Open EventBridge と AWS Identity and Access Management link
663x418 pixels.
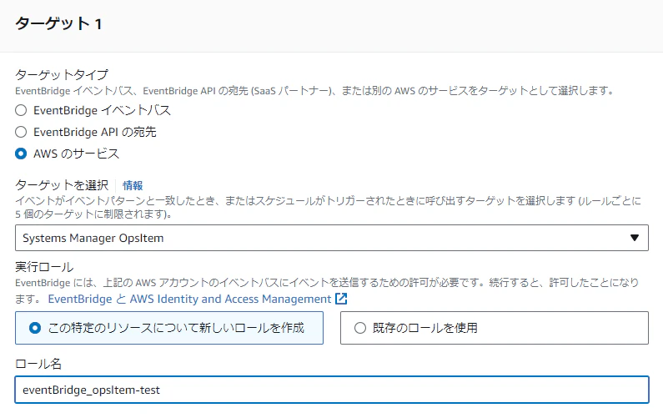[189, 300]
